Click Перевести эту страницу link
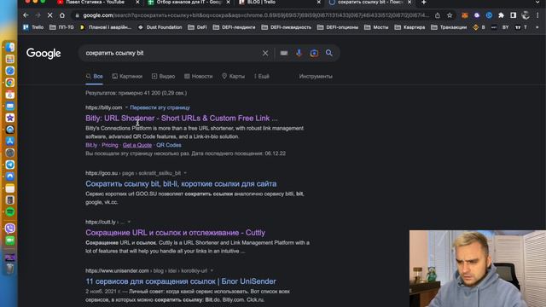 point(160,107)
